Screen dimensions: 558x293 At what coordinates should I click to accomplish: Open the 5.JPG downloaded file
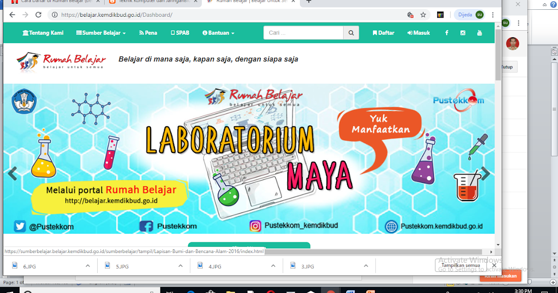coord(122,266)
